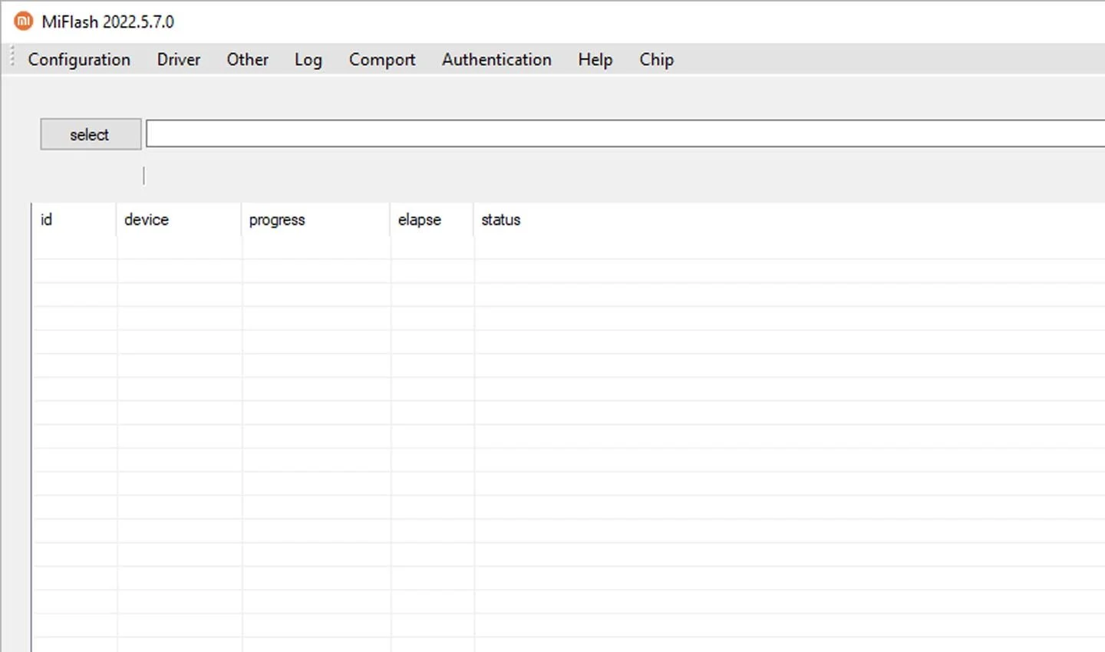Open the Log menu
Image resolution: width=1105 pixels, height=652 pixels.
tap(308, 60)
